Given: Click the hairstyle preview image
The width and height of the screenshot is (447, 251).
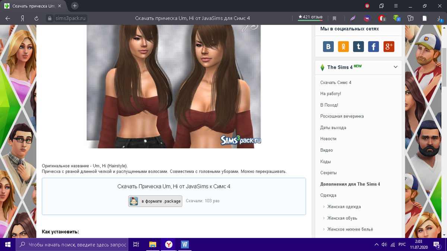Looking at the screenshot, I should point(174,87).
